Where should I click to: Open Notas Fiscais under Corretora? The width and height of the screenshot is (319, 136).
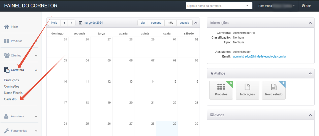coord(13,93)
